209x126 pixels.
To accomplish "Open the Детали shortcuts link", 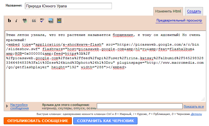I will (x=196, y=114).
